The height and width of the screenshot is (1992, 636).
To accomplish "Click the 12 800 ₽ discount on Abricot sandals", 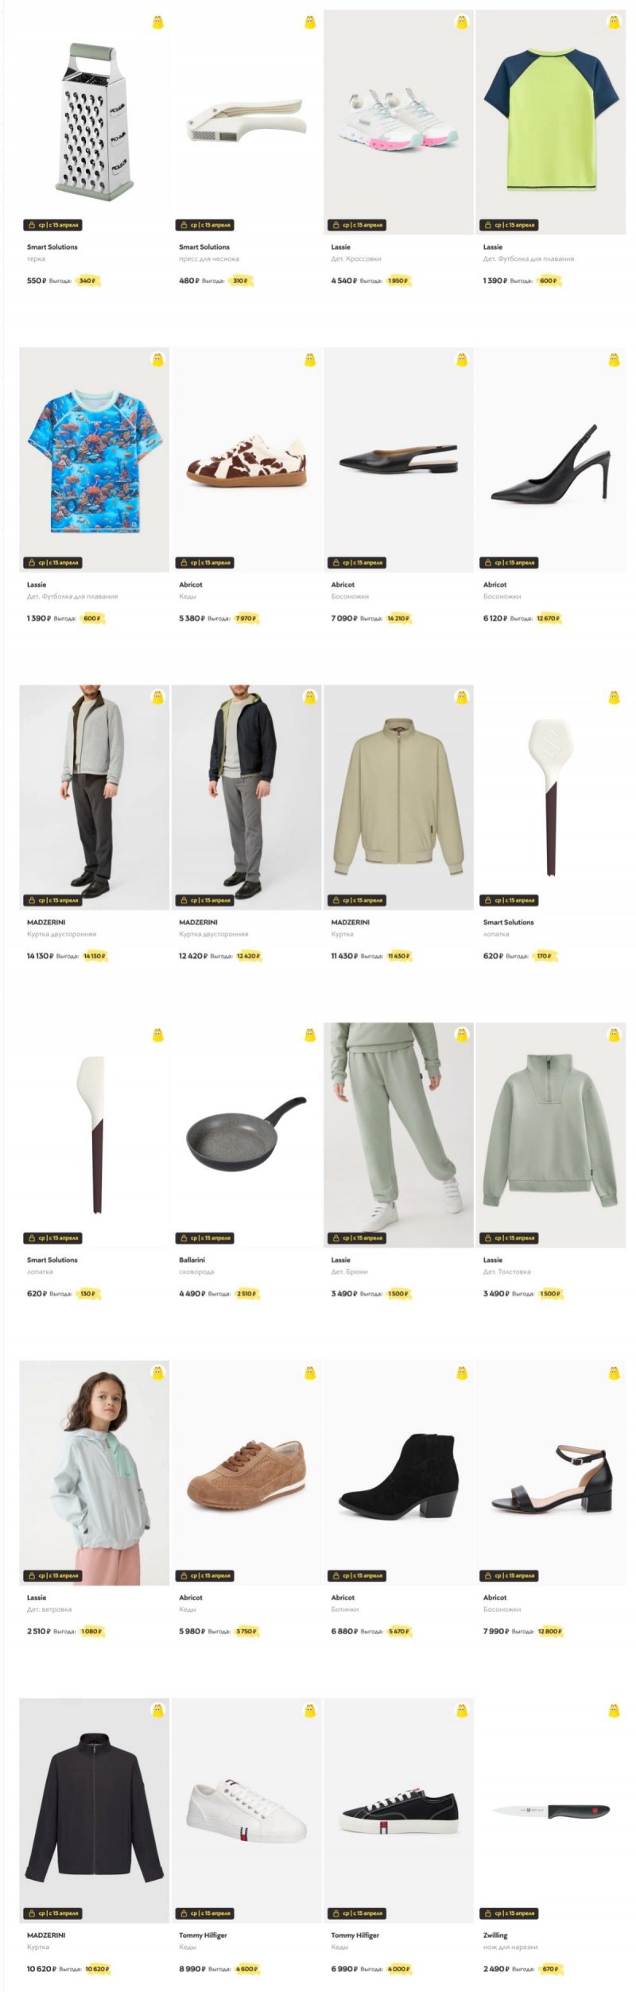I will pyautogui.click(x=550, y=1631).
